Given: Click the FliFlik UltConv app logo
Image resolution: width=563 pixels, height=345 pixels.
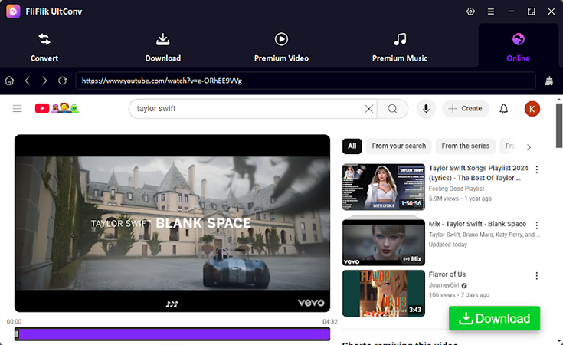Looking at the screenshot, I should (x=13, y=11).
